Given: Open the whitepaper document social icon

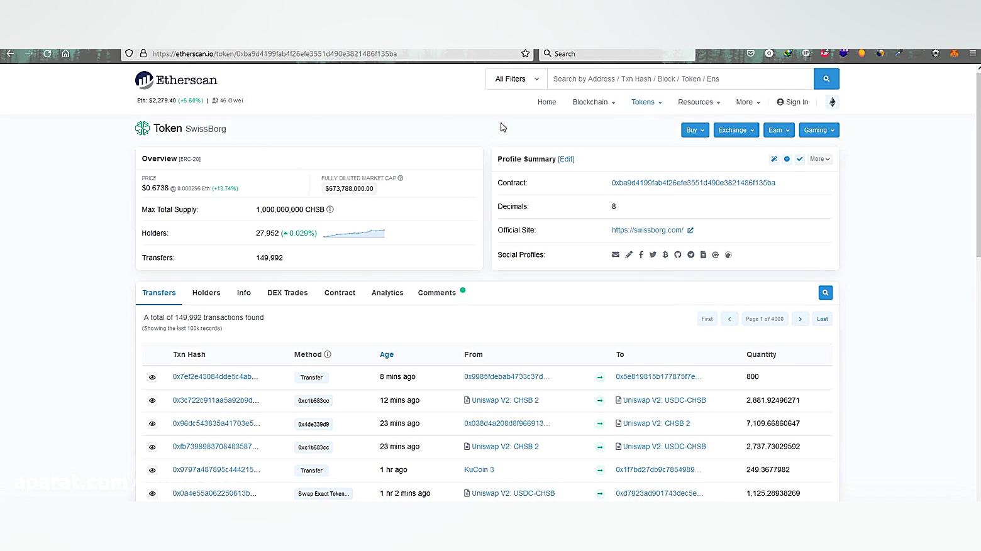Looking at the screenshot, I should [703, 254].
